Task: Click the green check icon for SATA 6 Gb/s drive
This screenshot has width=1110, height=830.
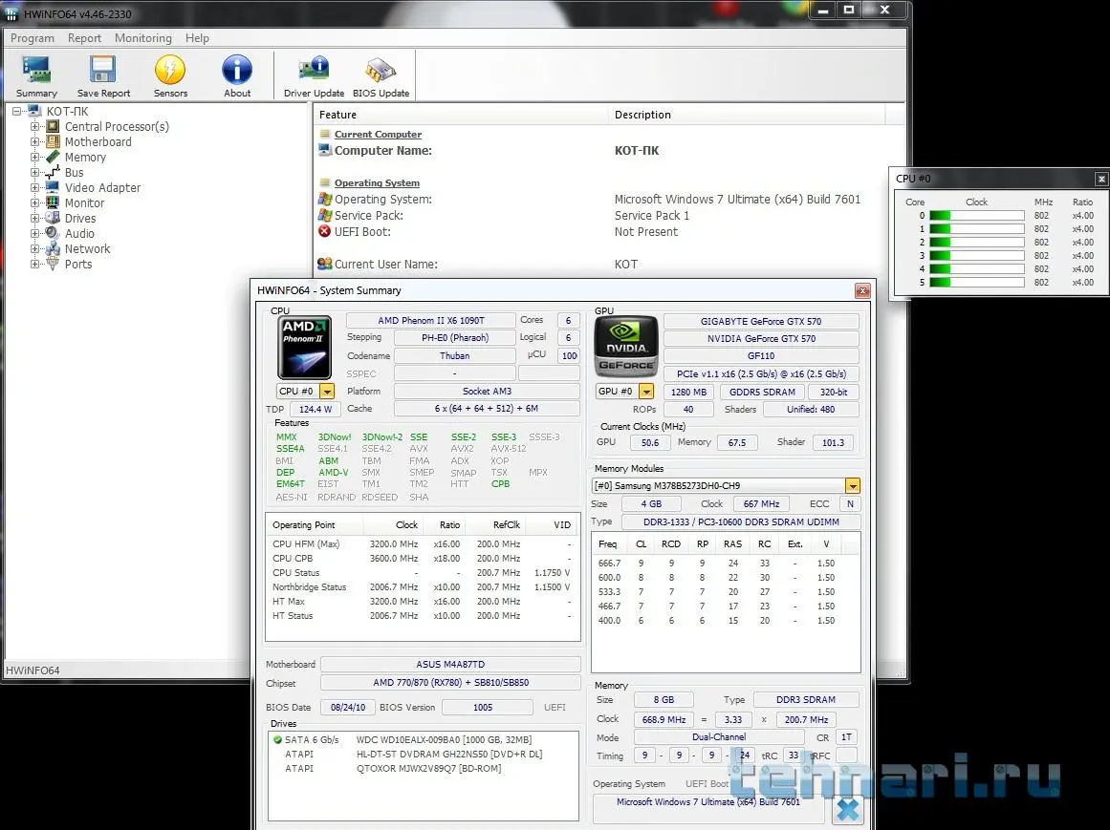Action: click(x=277, y=739)
